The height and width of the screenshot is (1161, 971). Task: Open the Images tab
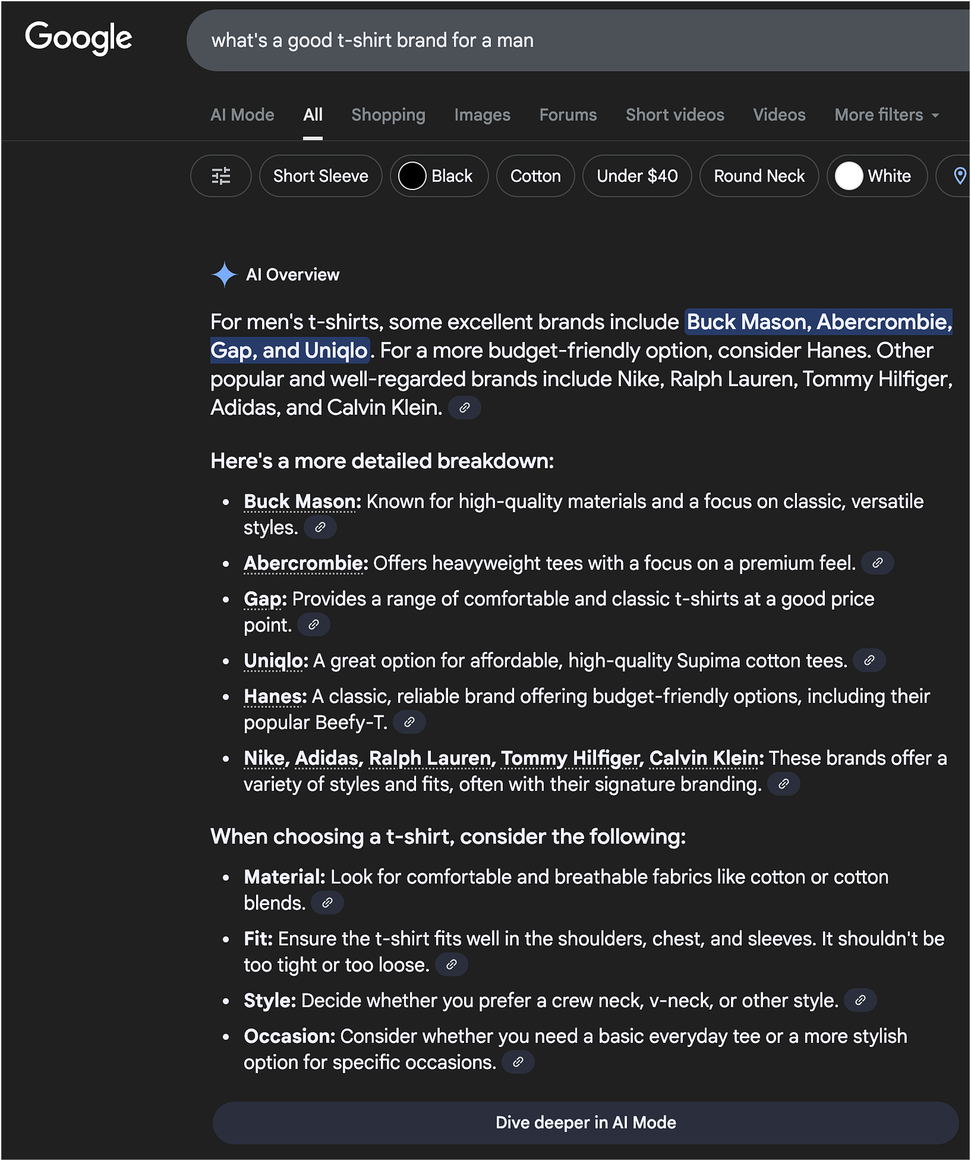coord(482,115)
